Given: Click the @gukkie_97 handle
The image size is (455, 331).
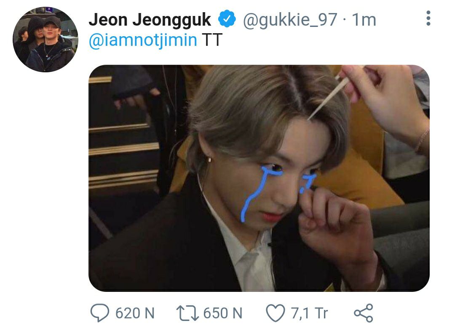Looking at the screenshot, I should [290, 20].
